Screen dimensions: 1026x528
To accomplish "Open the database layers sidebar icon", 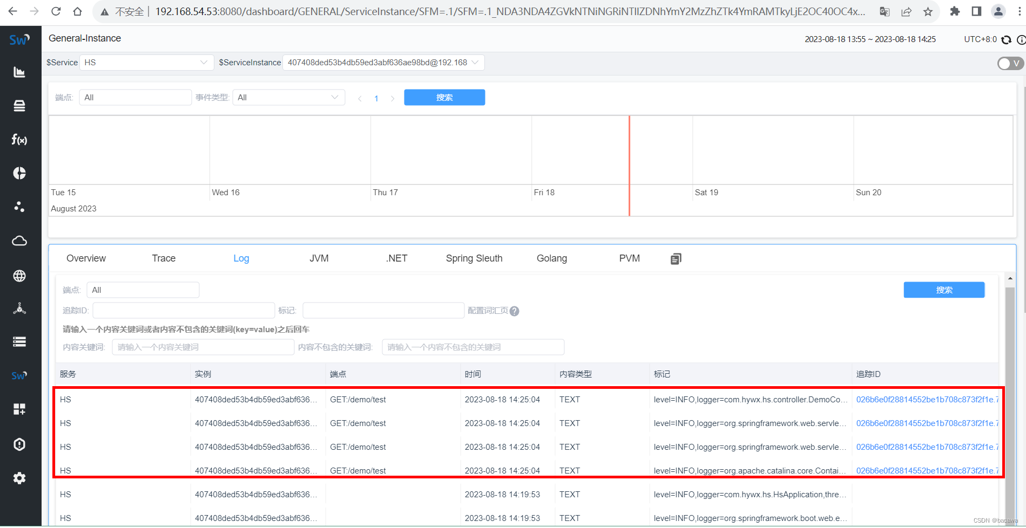I will tap(19, 106).
